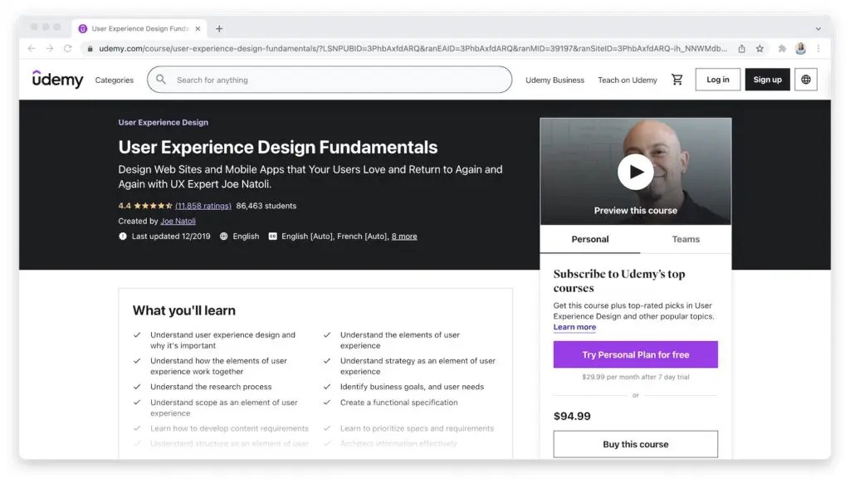
Task: Bookmark this page with the star icon
Action: pyautogui.click(x=759, y=48)
